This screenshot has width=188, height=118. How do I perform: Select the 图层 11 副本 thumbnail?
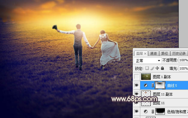pos(146,94)
